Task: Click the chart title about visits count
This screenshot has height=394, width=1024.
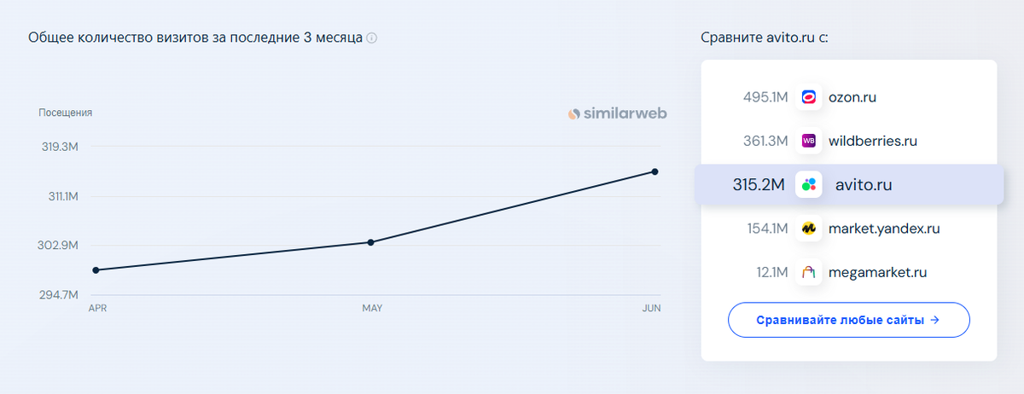Action: click(195, 38)
